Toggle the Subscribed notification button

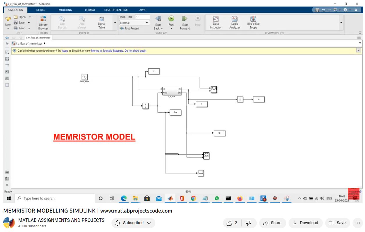coord(133,223)
